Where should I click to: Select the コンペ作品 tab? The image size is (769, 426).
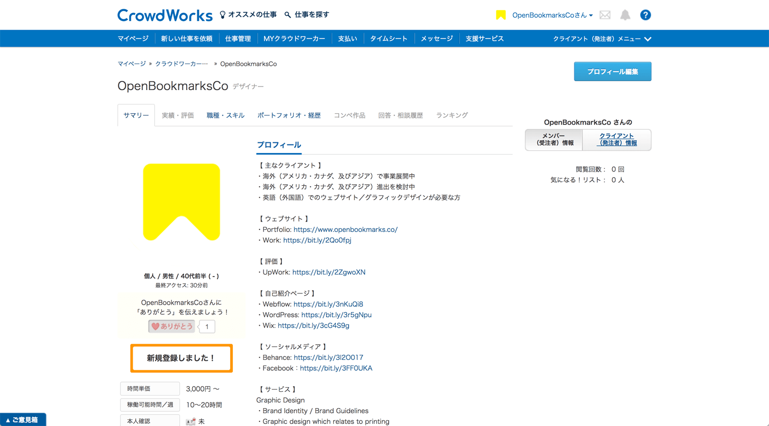tap(350, 115)
